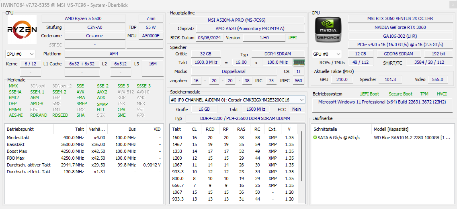Click the HVCI label
Viewport: 457px width, 209px height.
(x=442, y=94)
